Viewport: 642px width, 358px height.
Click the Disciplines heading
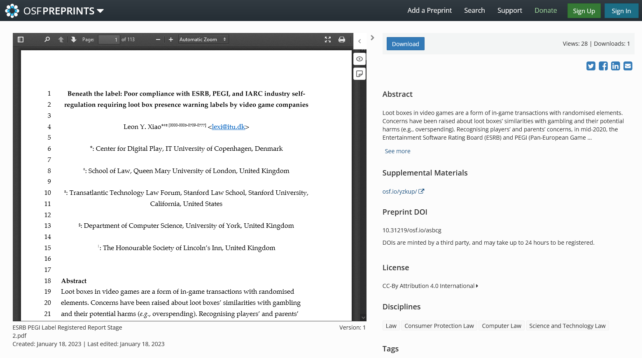tap(402, 307)
